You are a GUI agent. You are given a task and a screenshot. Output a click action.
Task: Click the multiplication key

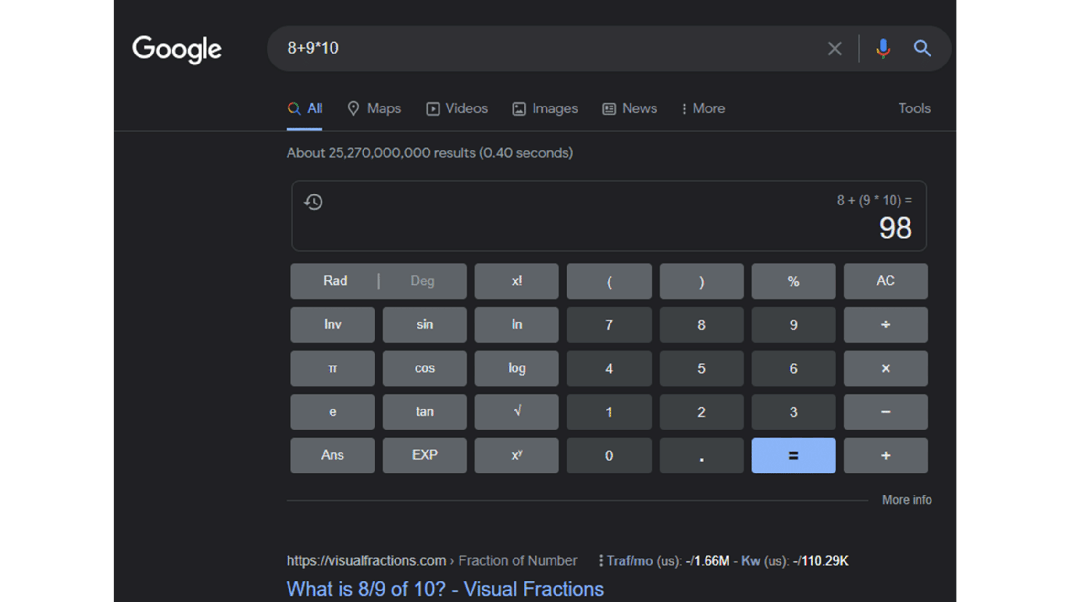[x=886, y=368]
